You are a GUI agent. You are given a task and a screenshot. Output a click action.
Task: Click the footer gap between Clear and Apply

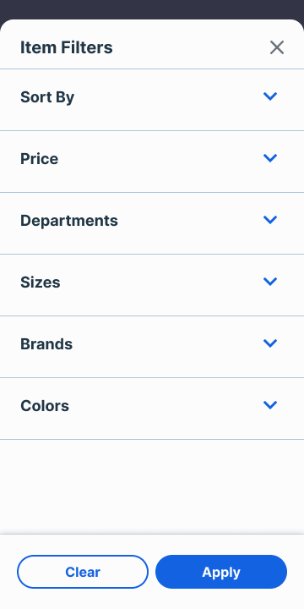[152, 572]
